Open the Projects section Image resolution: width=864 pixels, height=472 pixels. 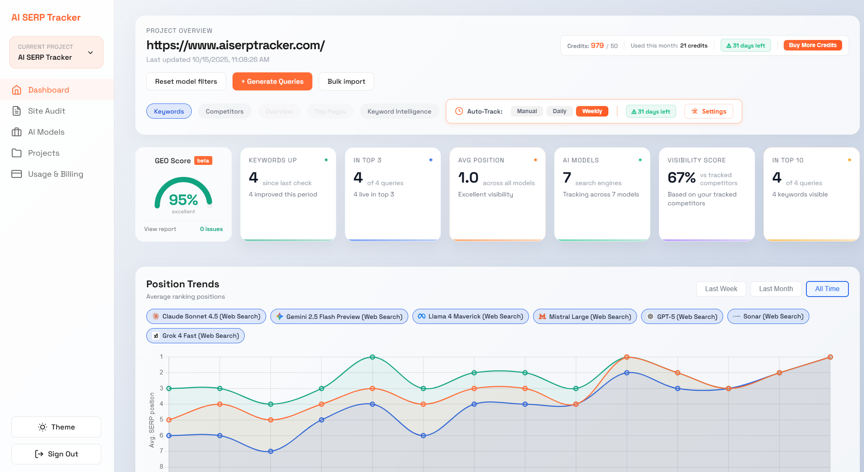tap(43, 153)
